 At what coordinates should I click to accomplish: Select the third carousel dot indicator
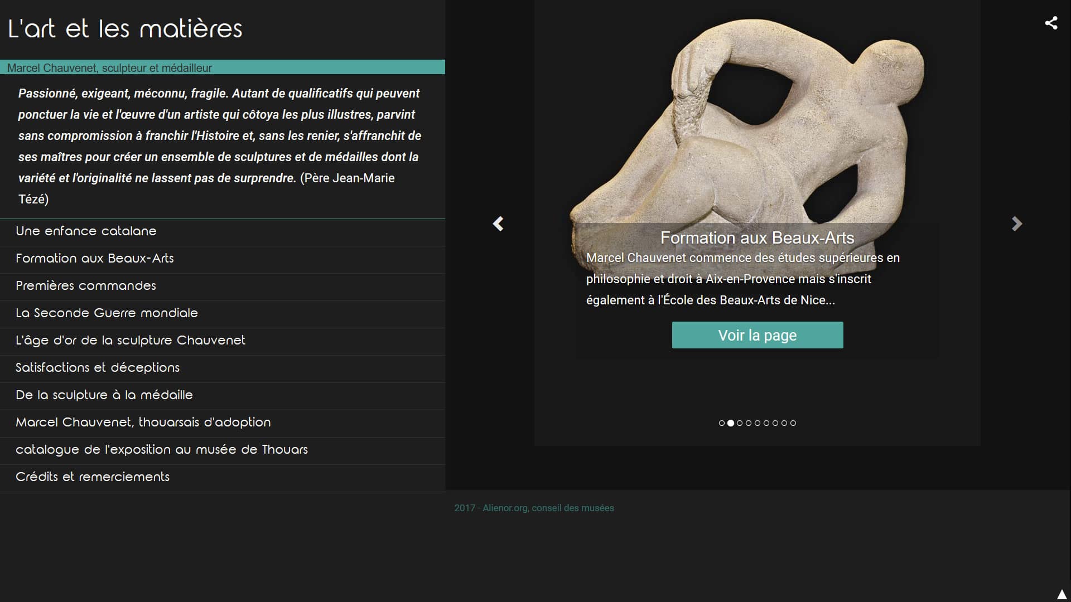click(x=740, y=423)
